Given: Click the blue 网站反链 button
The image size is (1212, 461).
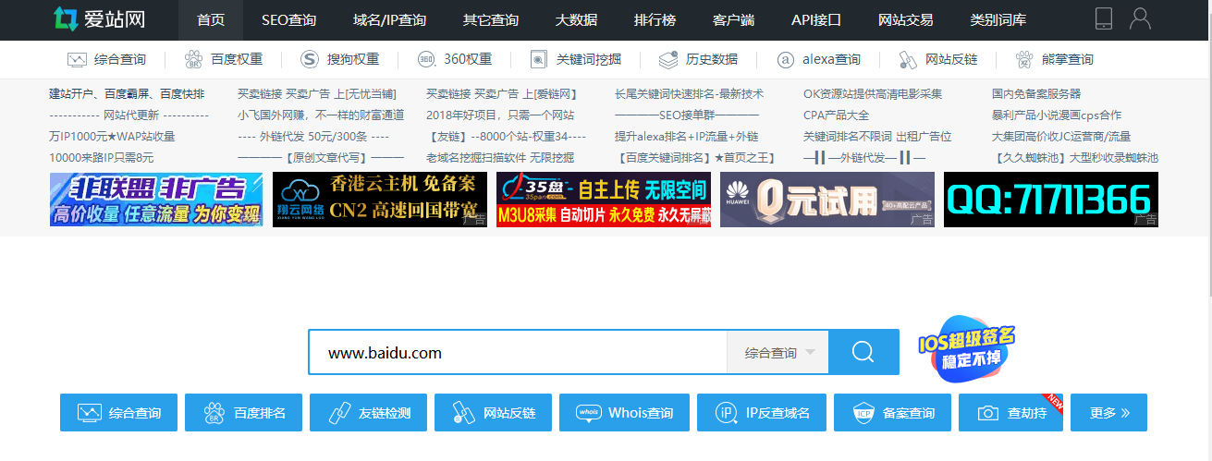Looking at the screenshot, I should 493,413.
